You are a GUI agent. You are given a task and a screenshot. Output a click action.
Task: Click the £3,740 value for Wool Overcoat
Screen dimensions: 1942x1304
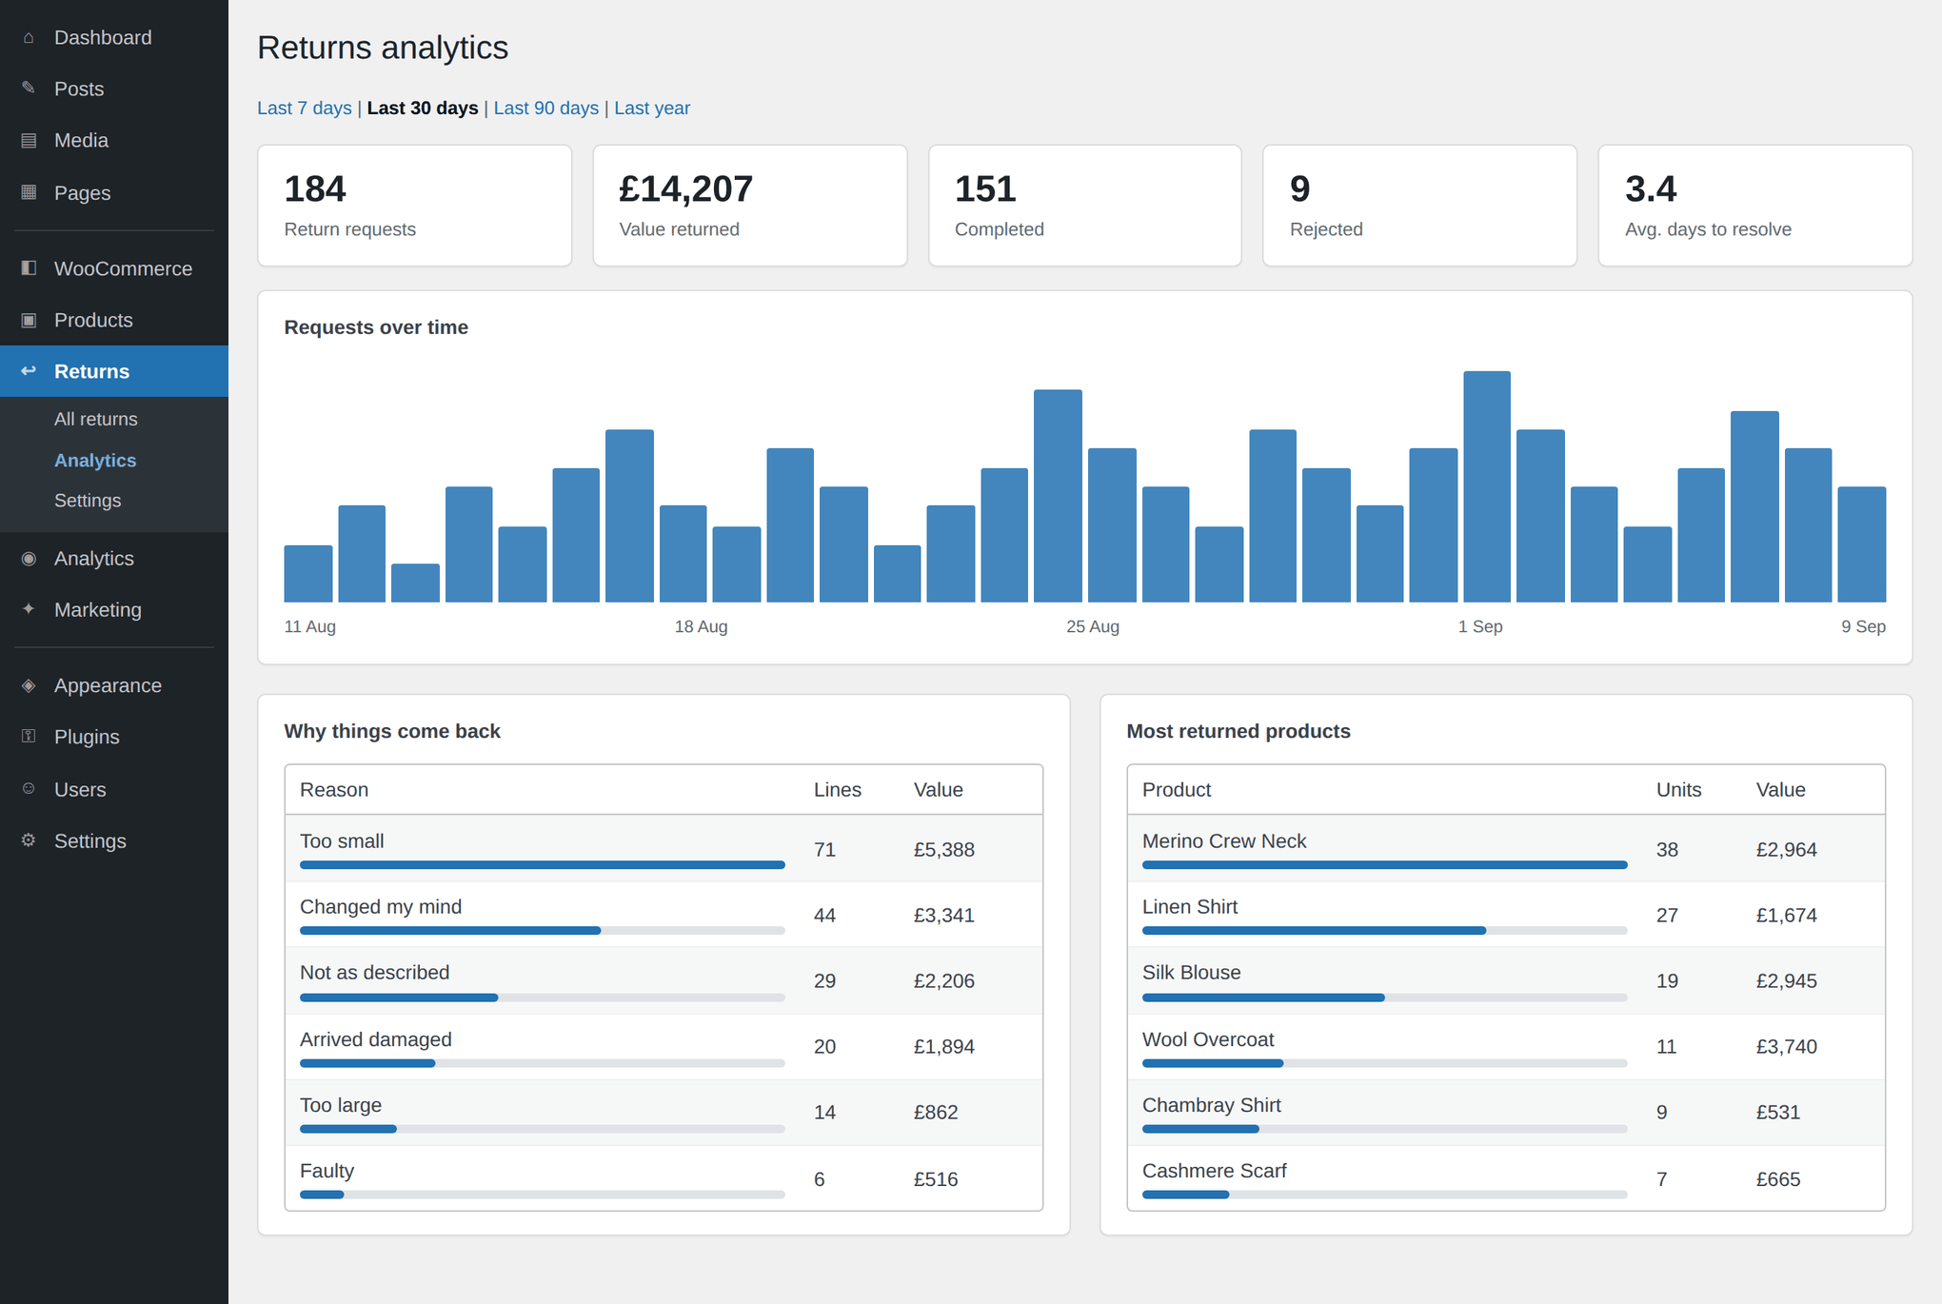[1787, 1047]
